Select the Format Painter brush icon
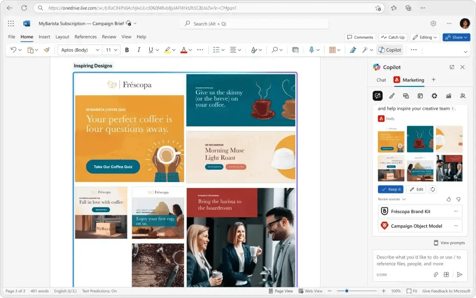The height and width of the screenshot is (298, 476). pos(47,50)
